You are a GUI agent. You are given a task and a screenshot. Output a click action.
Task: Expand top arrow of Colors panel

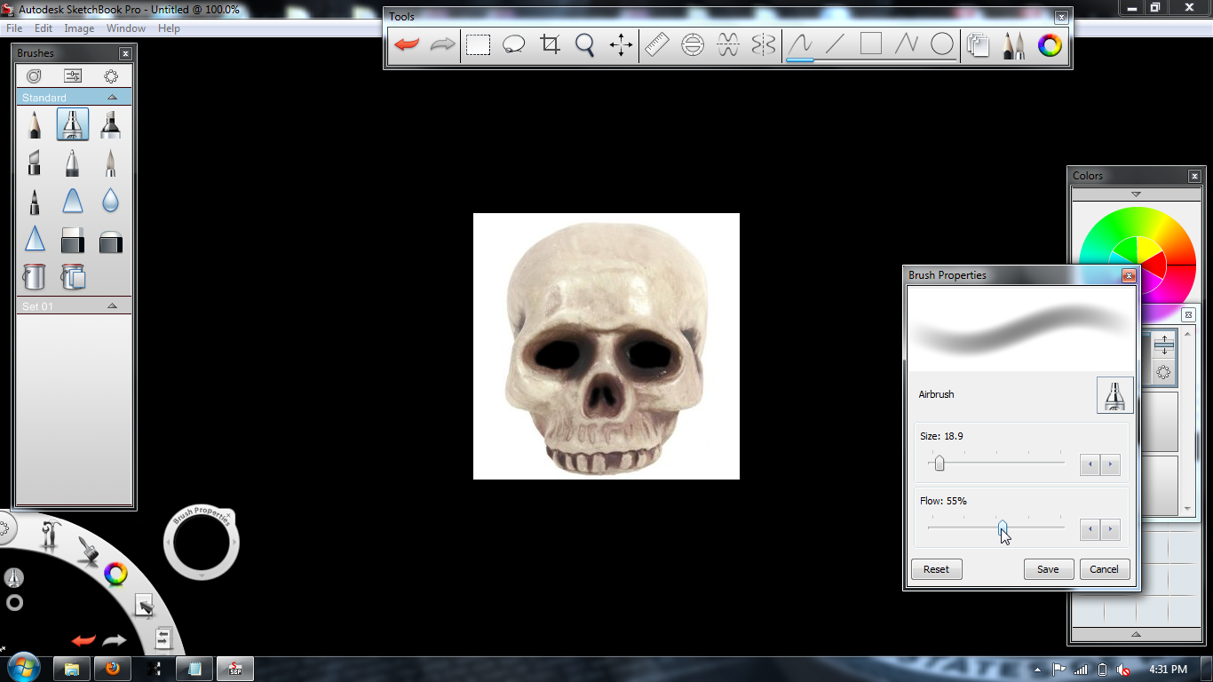coord(1136,194)
